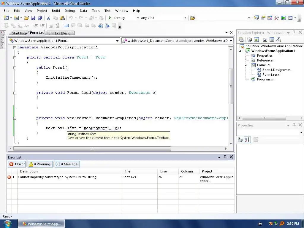This screenshot has height=228, width=304.
Task: Click the Find in Files icon
Action: point(192,18)
